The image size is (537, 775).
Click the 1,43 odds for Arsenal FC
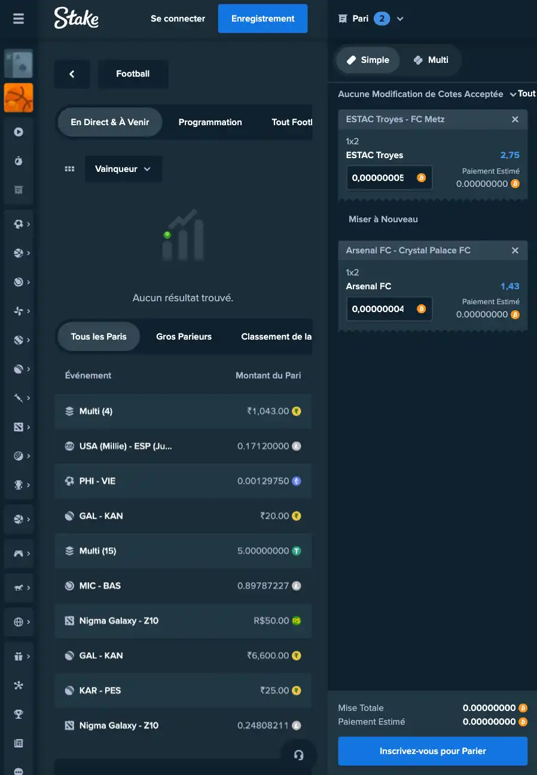pos(510,286)
